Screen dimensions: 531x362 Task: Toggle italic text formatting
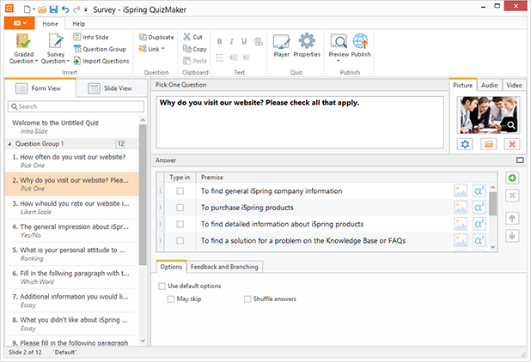(x=232, y=41)
